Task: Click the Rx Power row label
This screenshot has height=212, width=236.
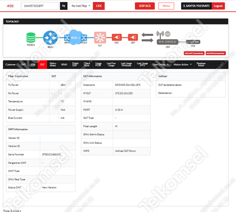Action: point(13,93)
